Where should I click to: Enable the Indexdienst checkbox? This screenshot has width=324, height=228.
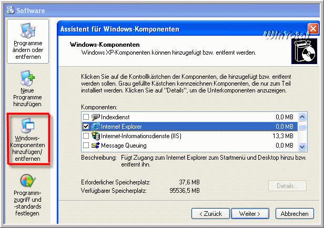(86, 117)
